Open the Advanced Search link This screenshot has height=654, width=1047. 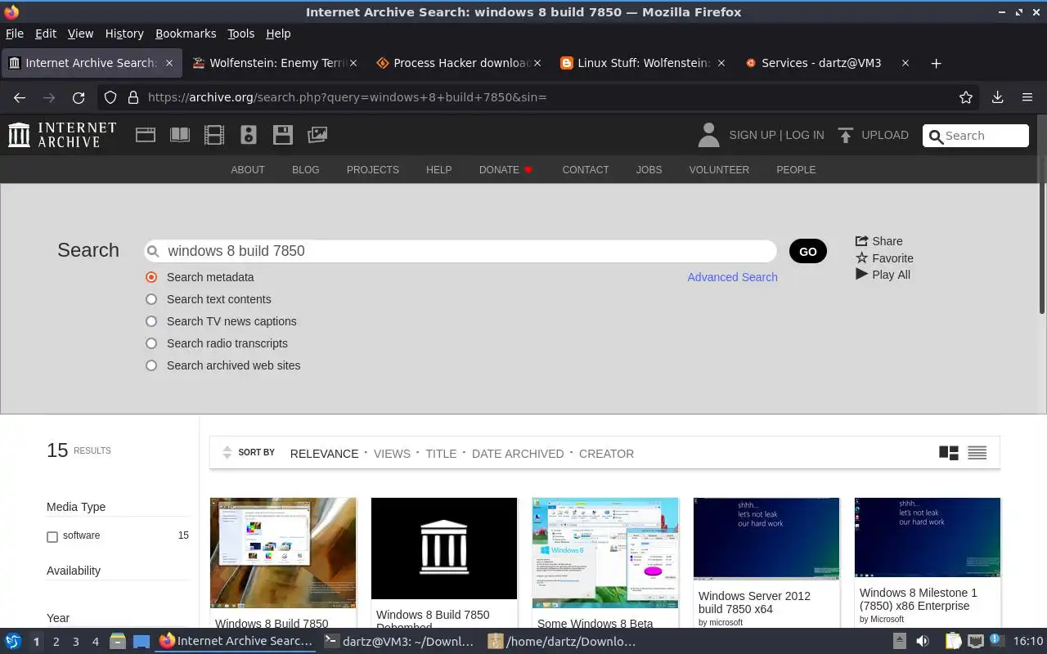pos(732,277)
